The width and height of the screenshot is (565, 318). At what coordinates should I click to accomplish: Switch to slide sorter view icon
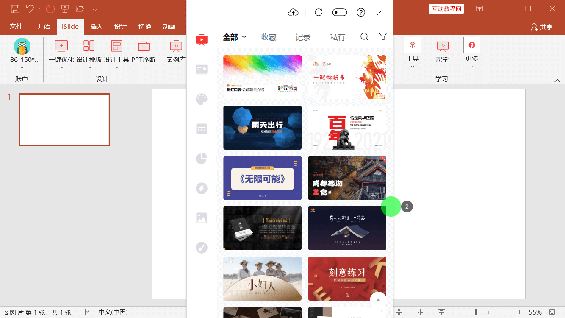(399, 312)
